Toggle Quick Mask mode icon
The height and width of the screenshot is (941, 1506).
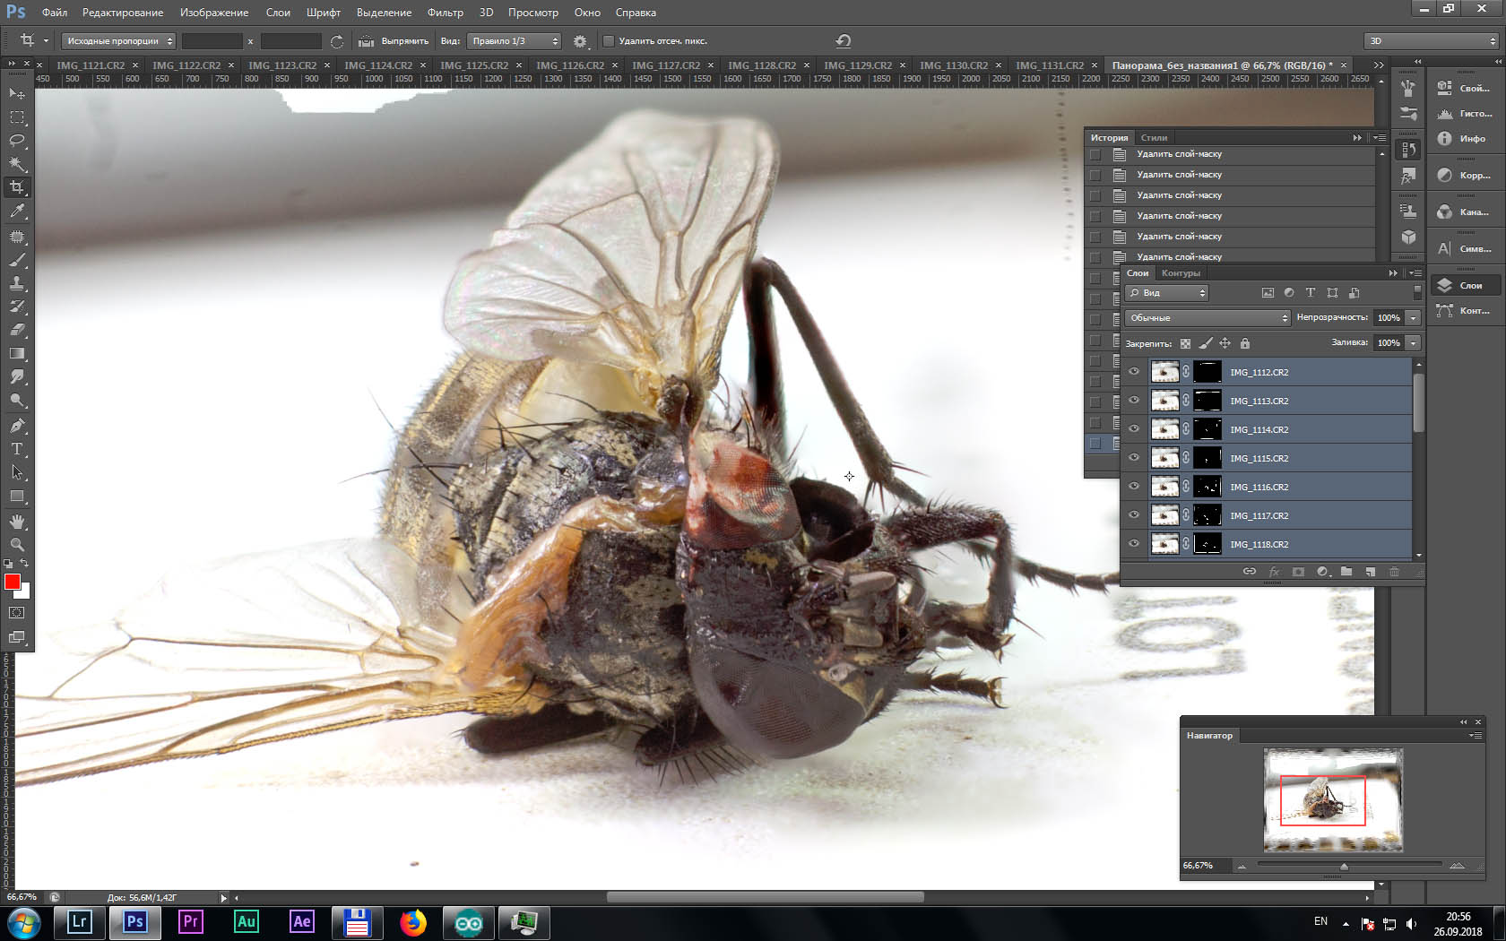pos(17,613)
